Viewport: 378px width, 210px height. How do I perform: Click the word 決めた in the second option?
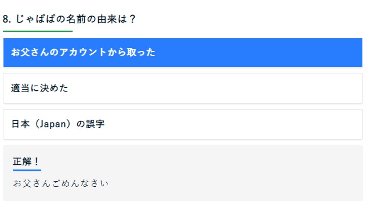click(54, 88)
